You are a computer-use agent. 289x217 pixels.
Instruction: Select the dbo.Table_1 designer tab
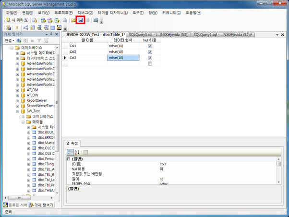(95, 35)
